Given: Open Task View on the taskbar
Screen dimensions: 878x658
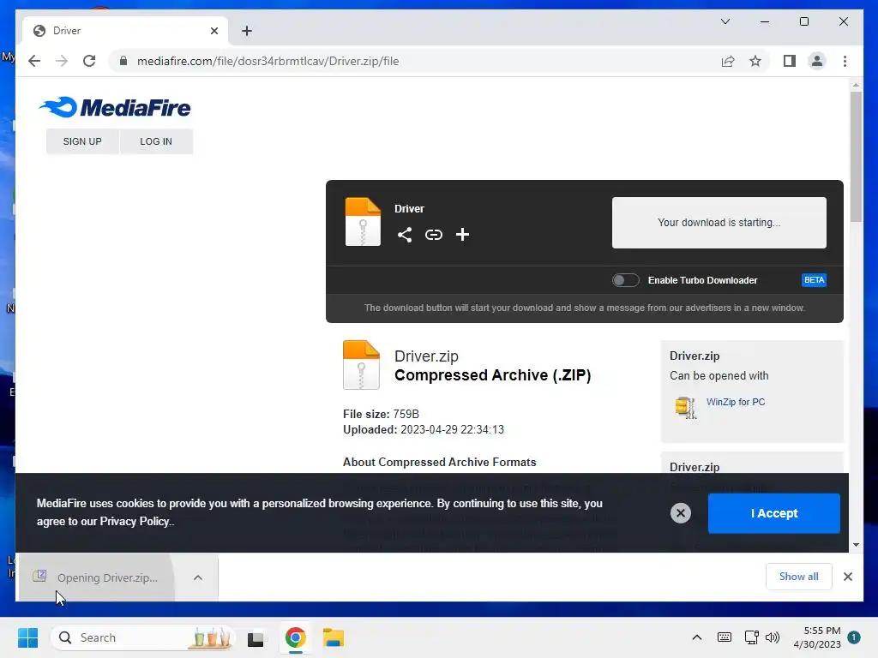Looking at the screenshot, I should [256, 637].
